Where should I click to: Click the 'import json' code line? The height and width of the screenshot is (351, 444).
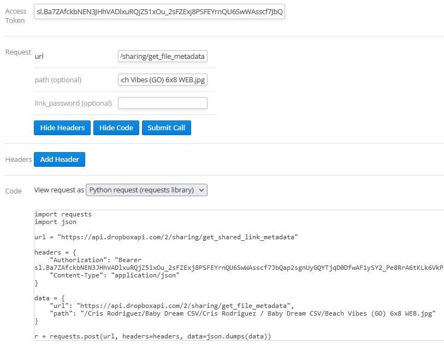click(55, 222)
